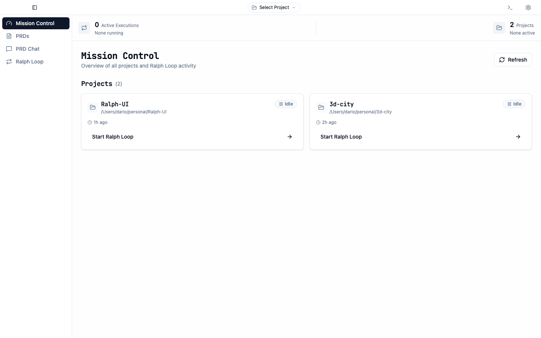Click the gauge icon beside Mission Control
This screenshot has height=338, width=541.
coord(9,23)
